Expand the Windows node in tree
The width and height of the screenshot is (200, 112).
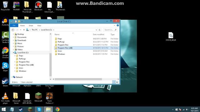[15, 71]
